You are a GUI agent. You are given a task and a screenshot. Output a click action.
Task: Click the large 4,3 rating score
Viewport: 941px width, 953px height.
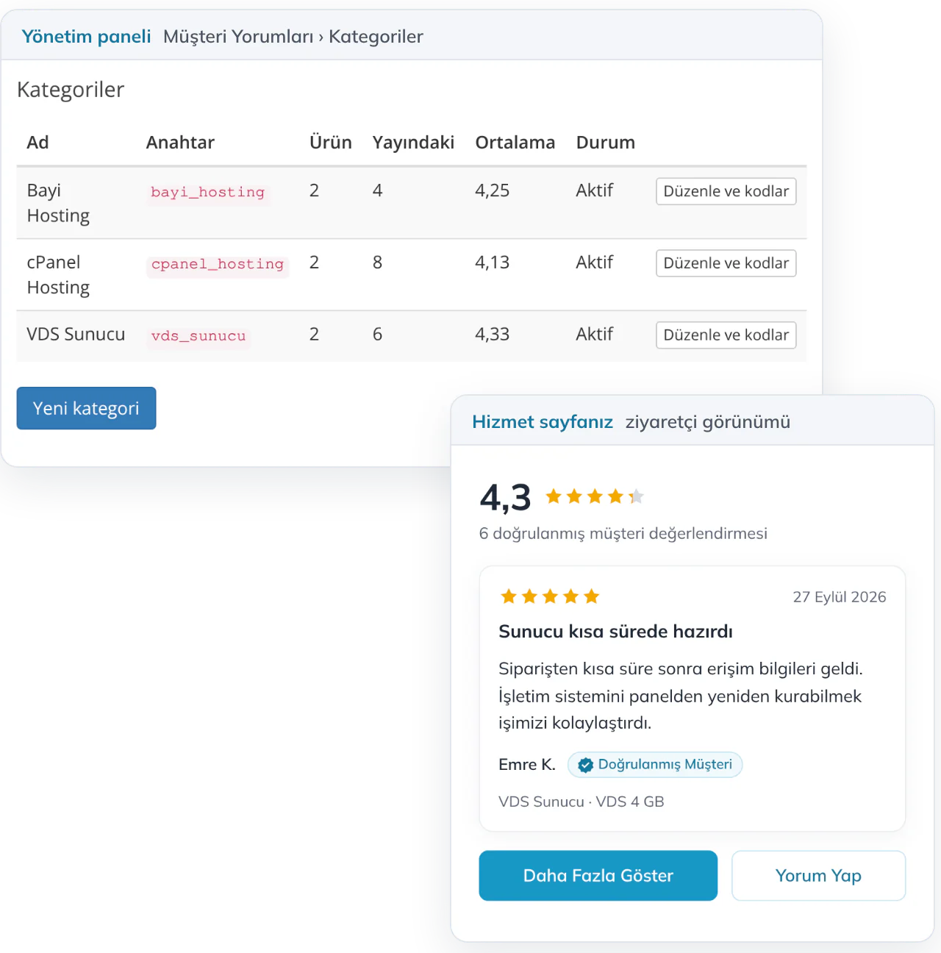506,498
